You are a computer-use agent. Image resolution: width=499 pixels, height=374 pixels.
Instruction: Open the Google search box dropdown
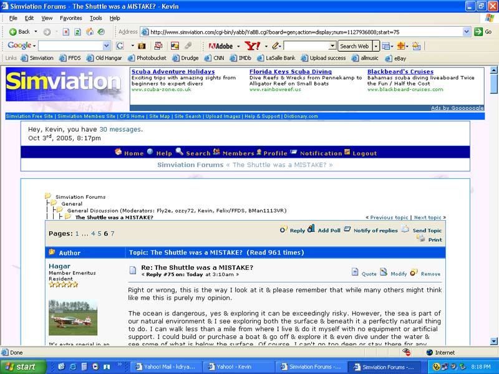click(x=107, y=46)
